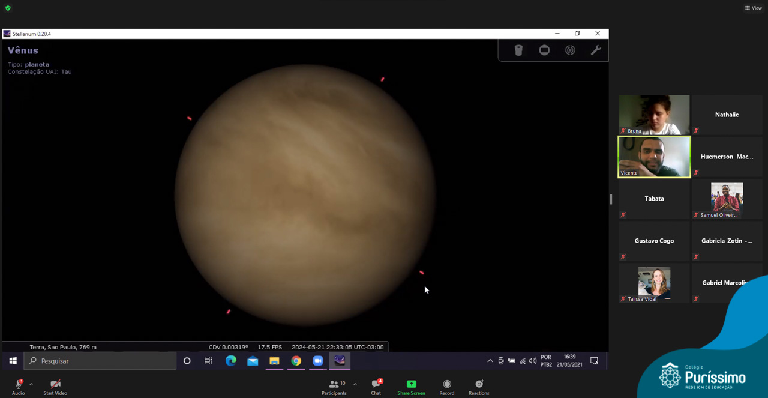Open the Participants list
The height and width of the screenshot is (398, 768).
pyautogui.click(x=334, y=387)
